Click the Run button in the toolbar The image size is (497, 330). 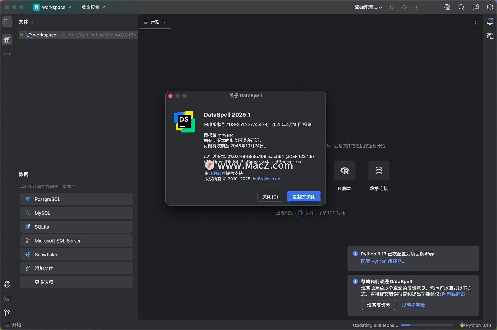(392, 7)
